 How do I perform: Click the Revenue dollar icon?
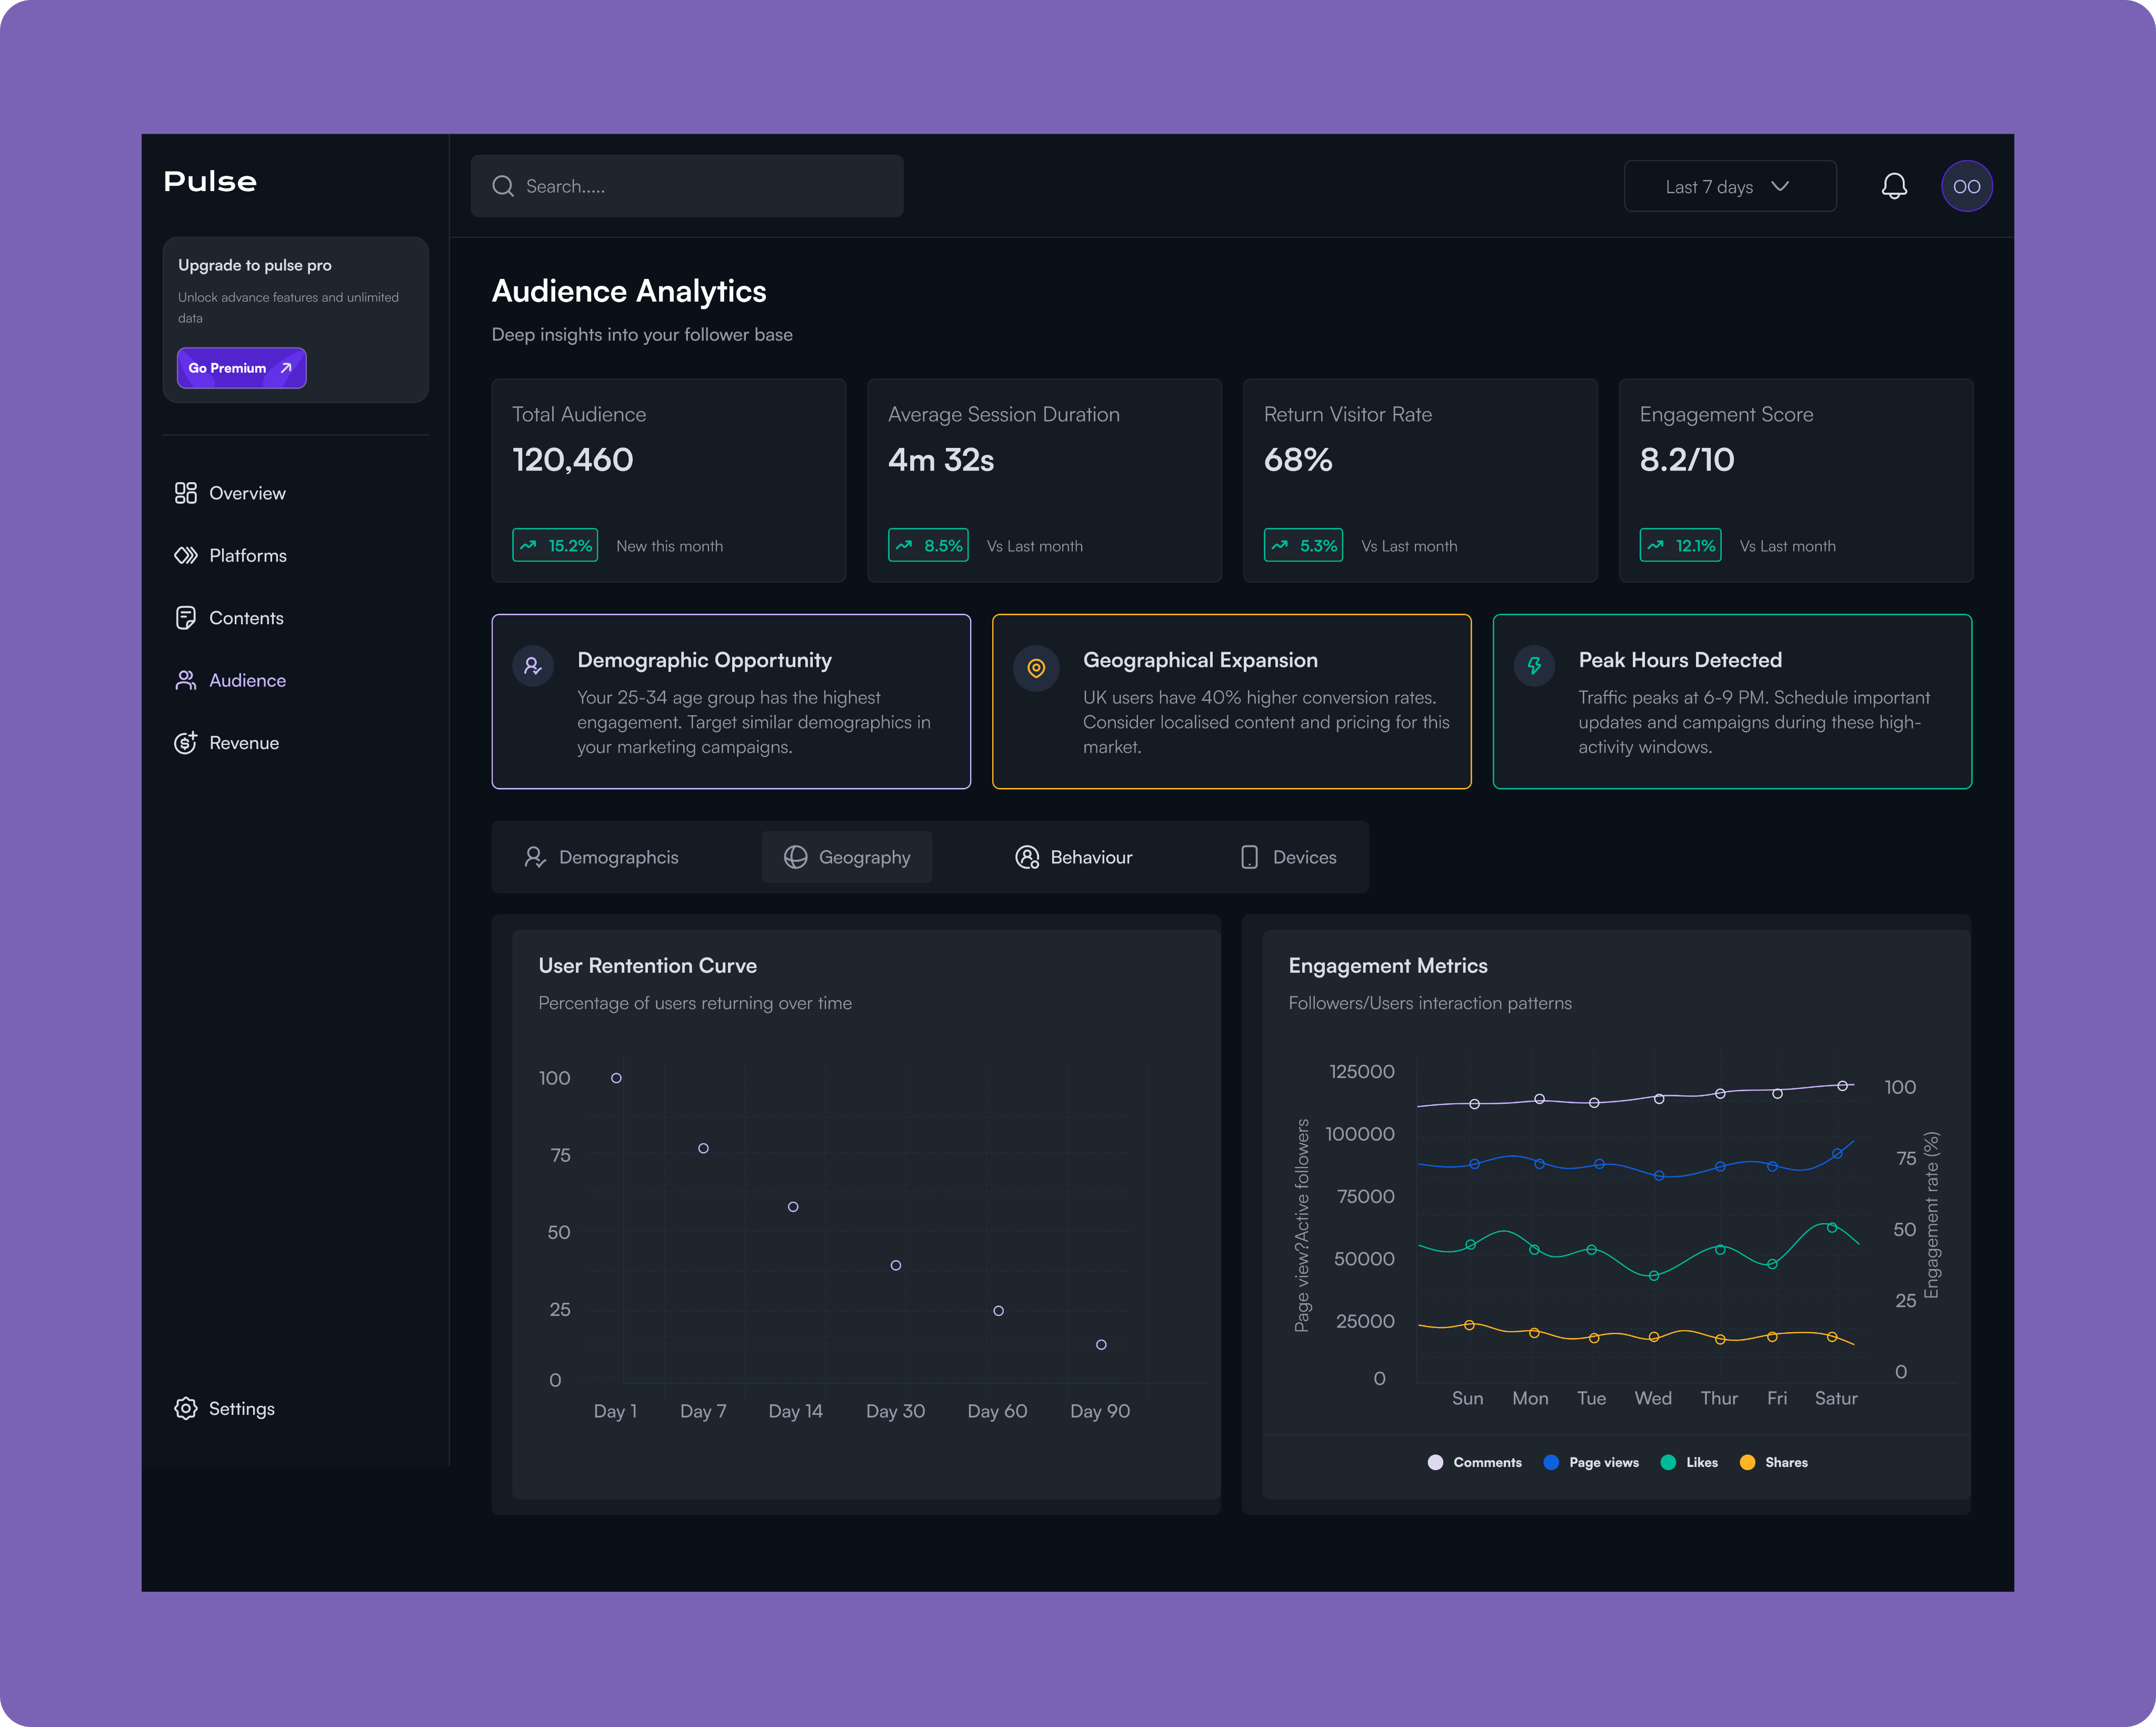[x=186, y=743]
